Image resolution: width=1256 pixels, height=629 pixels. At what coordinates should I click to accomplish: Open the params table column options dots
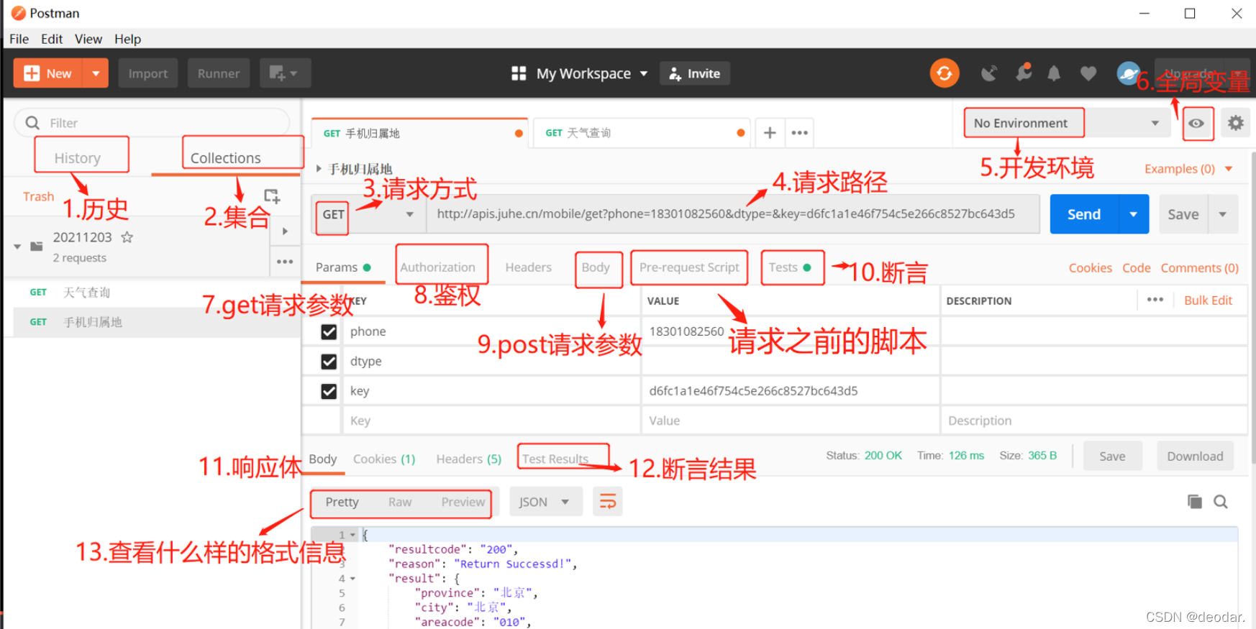[x=1155, y=300]
